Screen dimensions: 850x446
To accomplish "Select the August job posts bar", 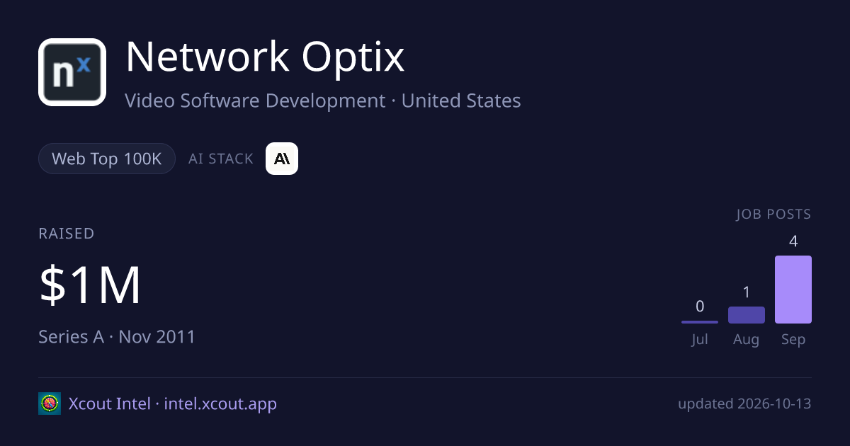I will click(x=747, y=315).
